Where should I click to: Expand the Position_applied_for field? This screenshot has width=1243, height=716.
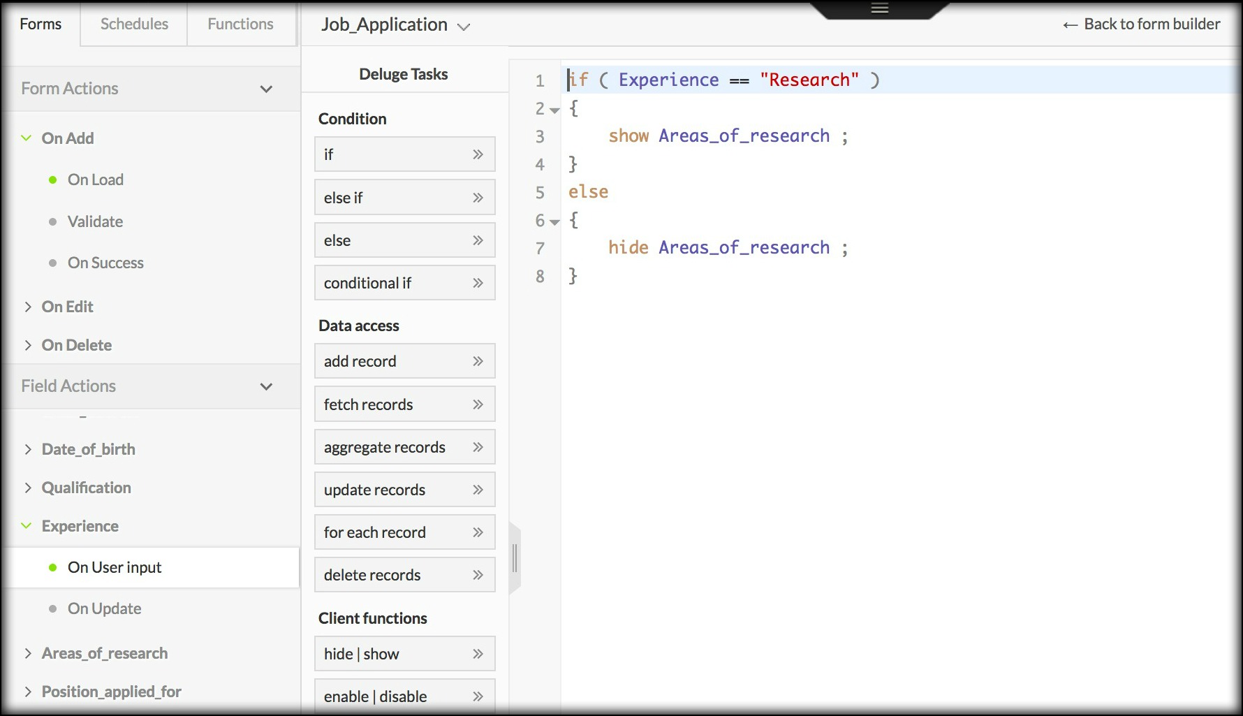[x=28, y=692]
